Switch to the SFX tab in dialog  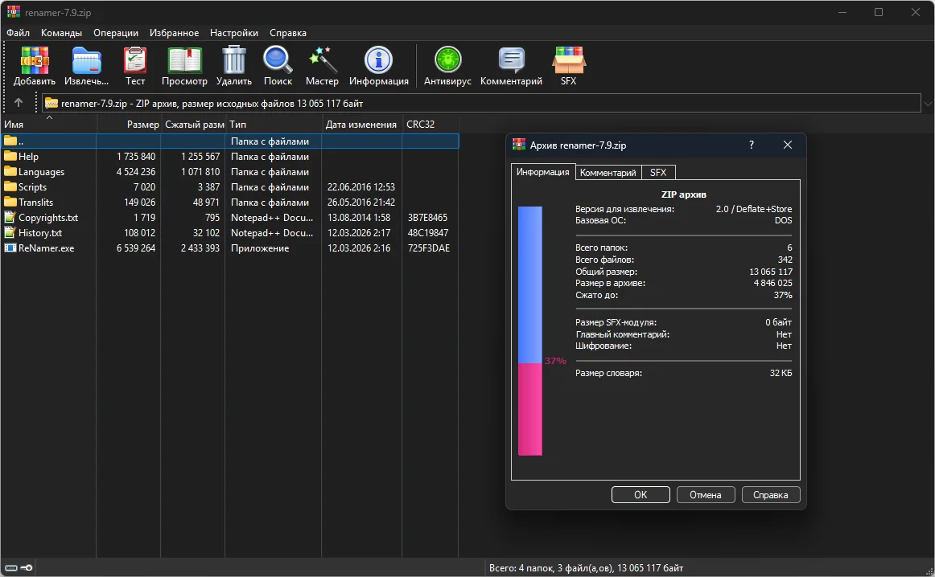click(658, 173)
